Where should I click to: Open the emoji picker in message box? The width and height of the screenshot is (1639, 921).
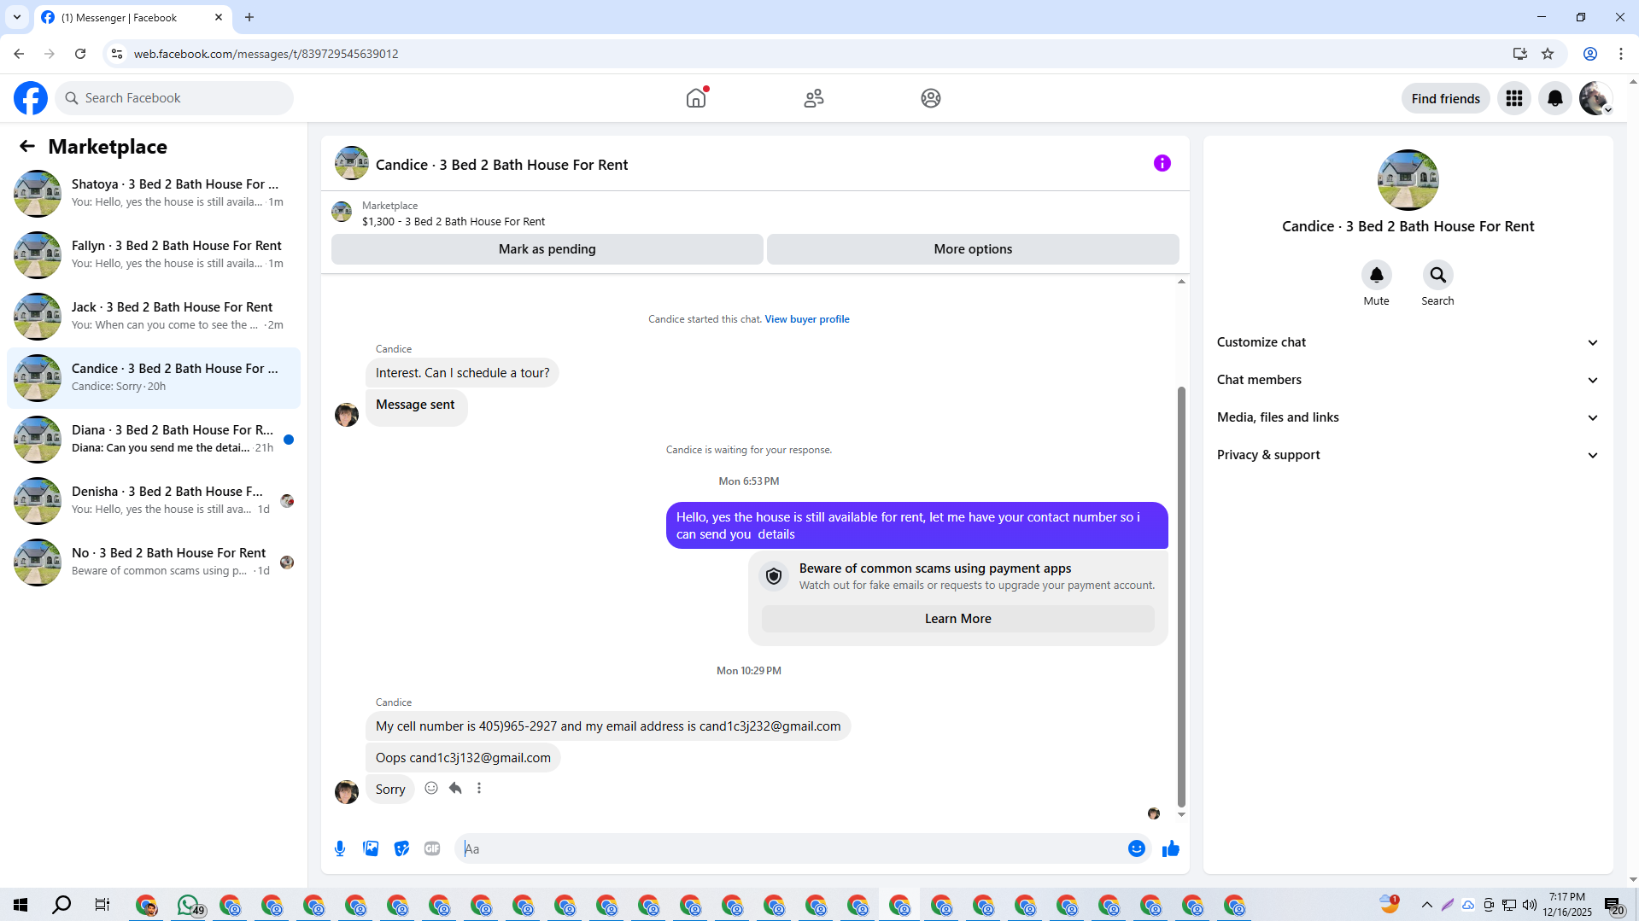point(1137,848)
